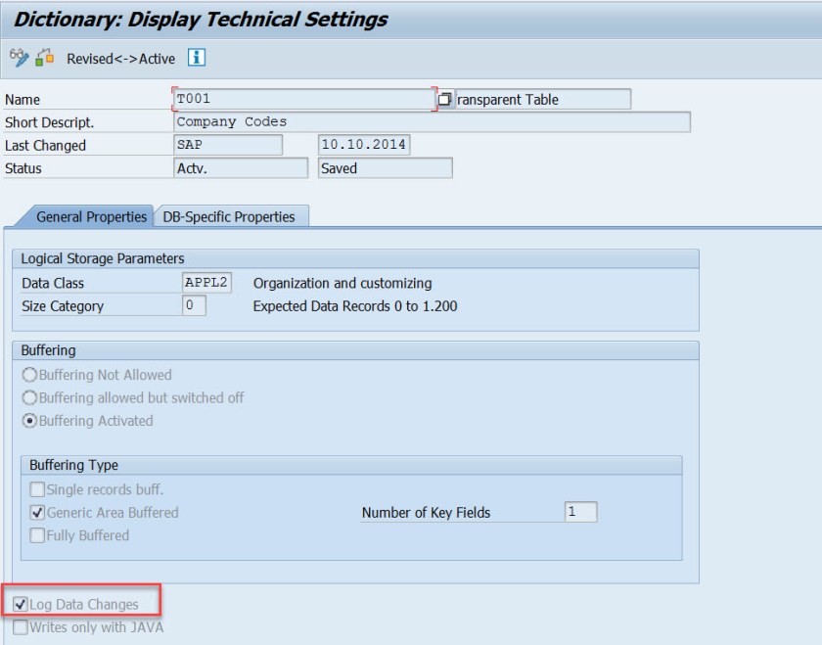Click the Revised<->Active button
Viewport: 822px width, 645px height.
(120, 59)
